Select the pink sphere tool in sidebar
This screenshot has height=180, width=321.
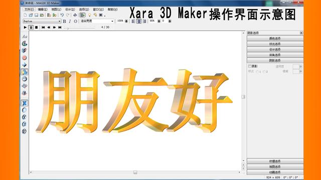tap(25, 58)
